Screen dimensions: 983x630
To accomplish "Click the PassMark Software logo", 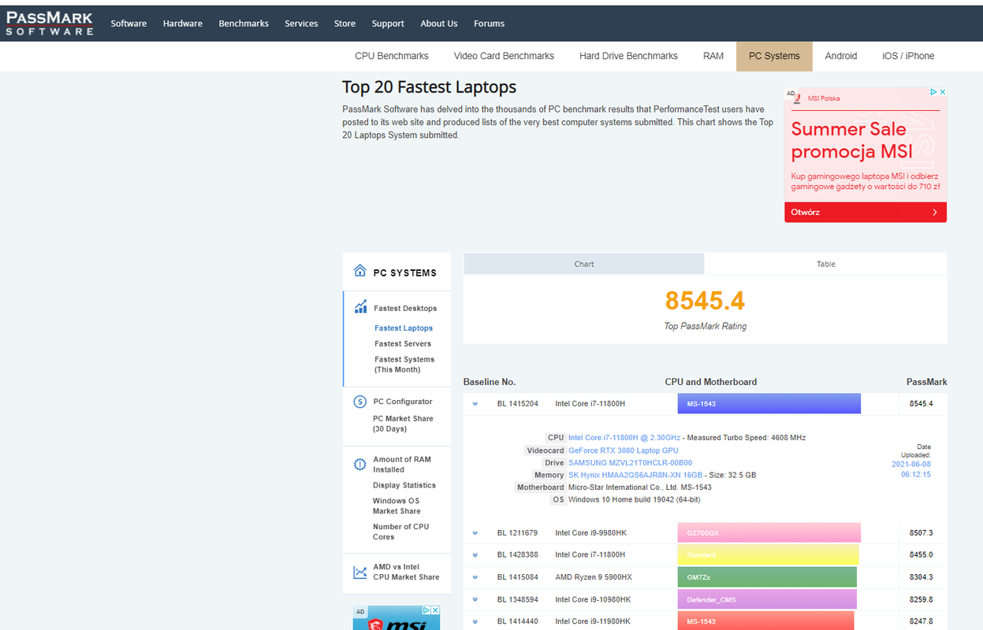I will [x=50, y=23].
